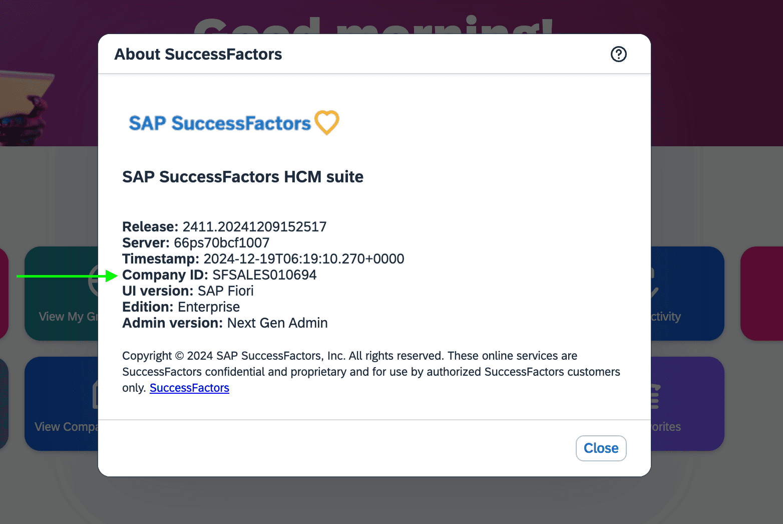This screenshot has width=783, height=524.
Task: Click the blue tile ending in 'ctivity'
Action: (x=687, y=294)
